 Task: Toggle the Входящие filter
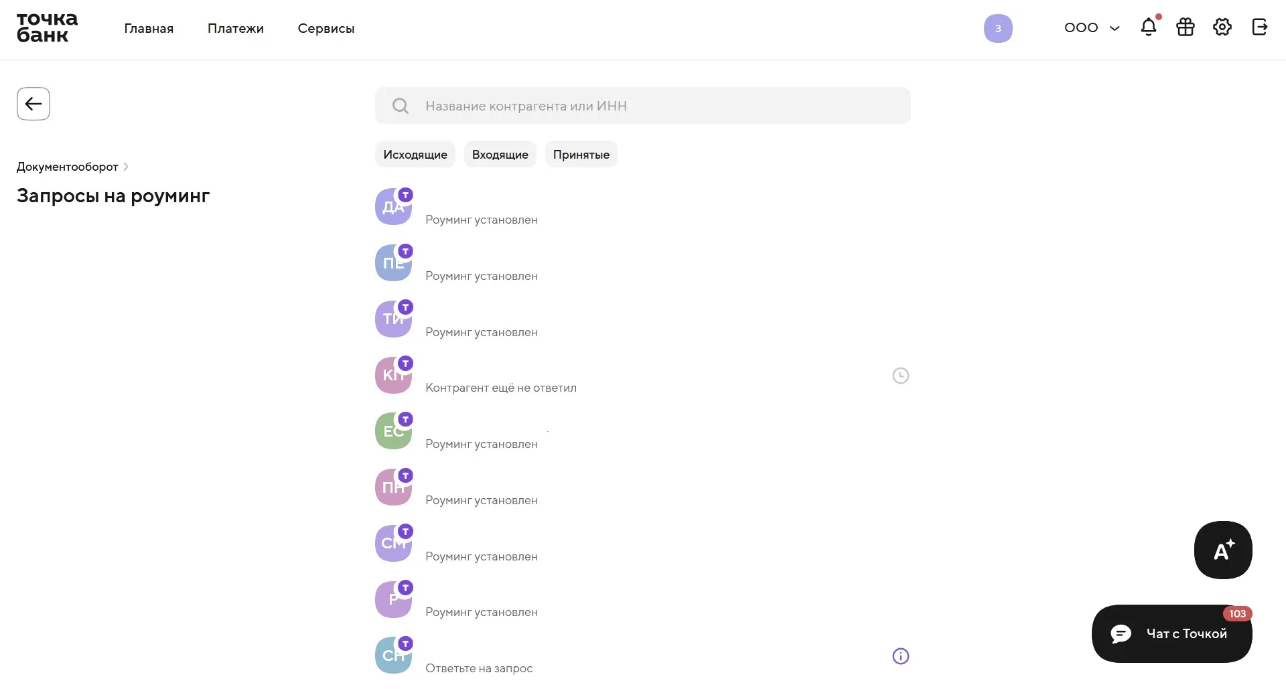click(x=500, y=155)
